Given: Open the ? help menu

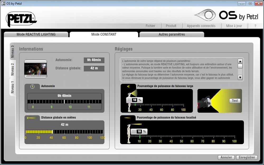Looking at the screenshot, I should [x=255, y=26].
